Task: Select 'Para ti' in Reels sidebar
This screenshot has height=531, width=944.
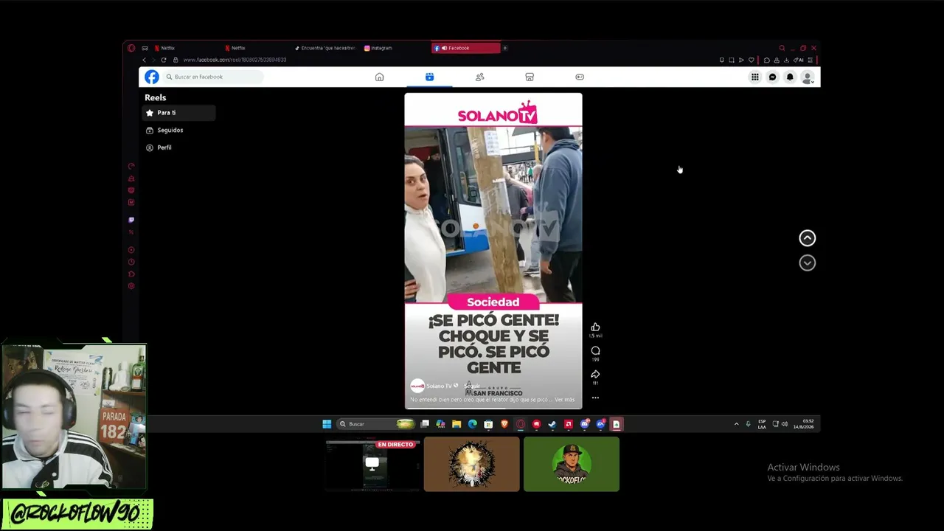Action: point(178,113)
